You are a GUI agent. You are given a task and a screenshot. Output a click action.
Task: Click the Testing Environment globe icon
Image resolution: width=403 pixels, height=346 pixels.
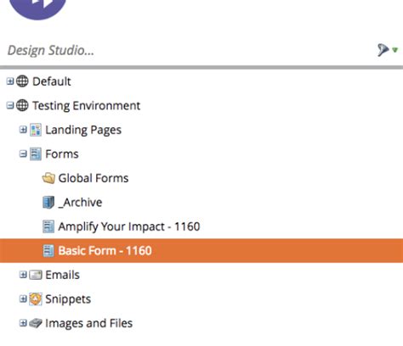22,106
